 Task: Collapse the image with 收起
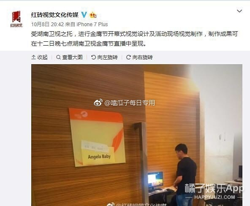39,57
